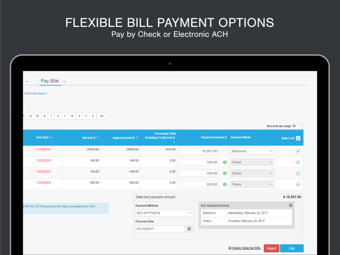Click the help icon beside Delete Selected Bills
340x255 pixels.
click(x=230, y=248)
